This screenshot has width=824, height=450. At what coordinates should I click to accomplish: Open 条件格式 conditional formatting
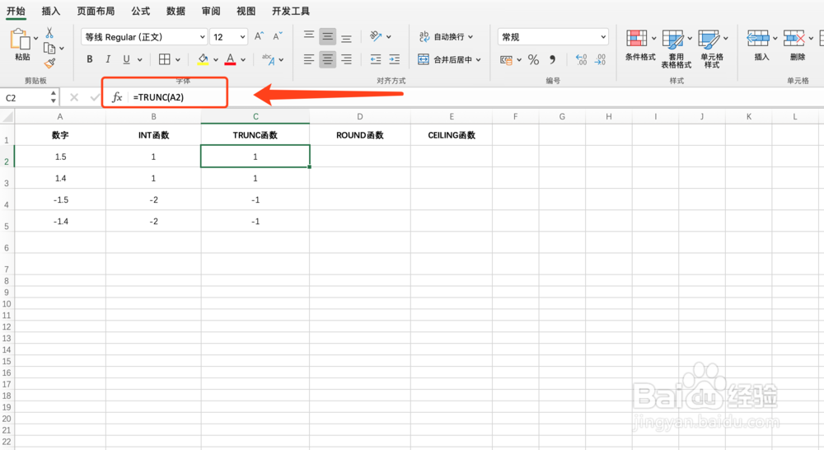[640, 45]
